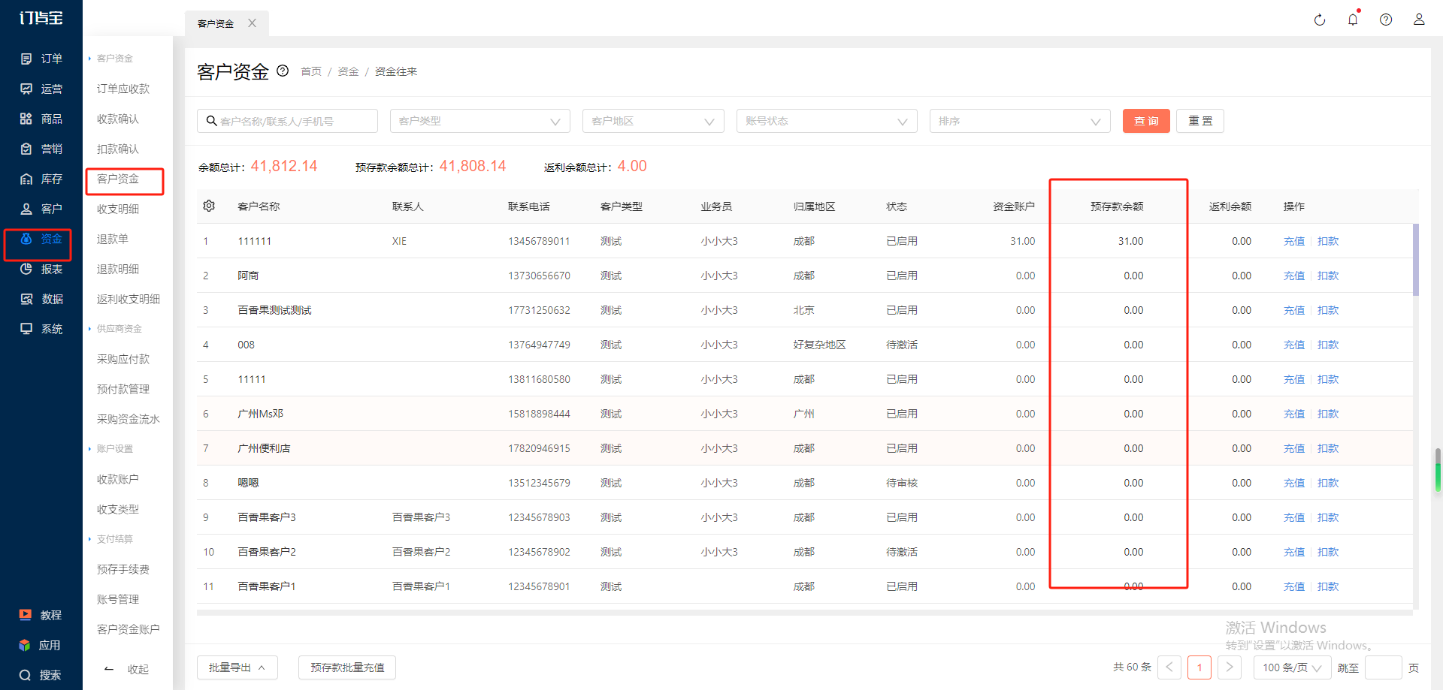Close the 客户资金 tab
The width and height of the screenshot is (1443, 690).
coord(253,23)
